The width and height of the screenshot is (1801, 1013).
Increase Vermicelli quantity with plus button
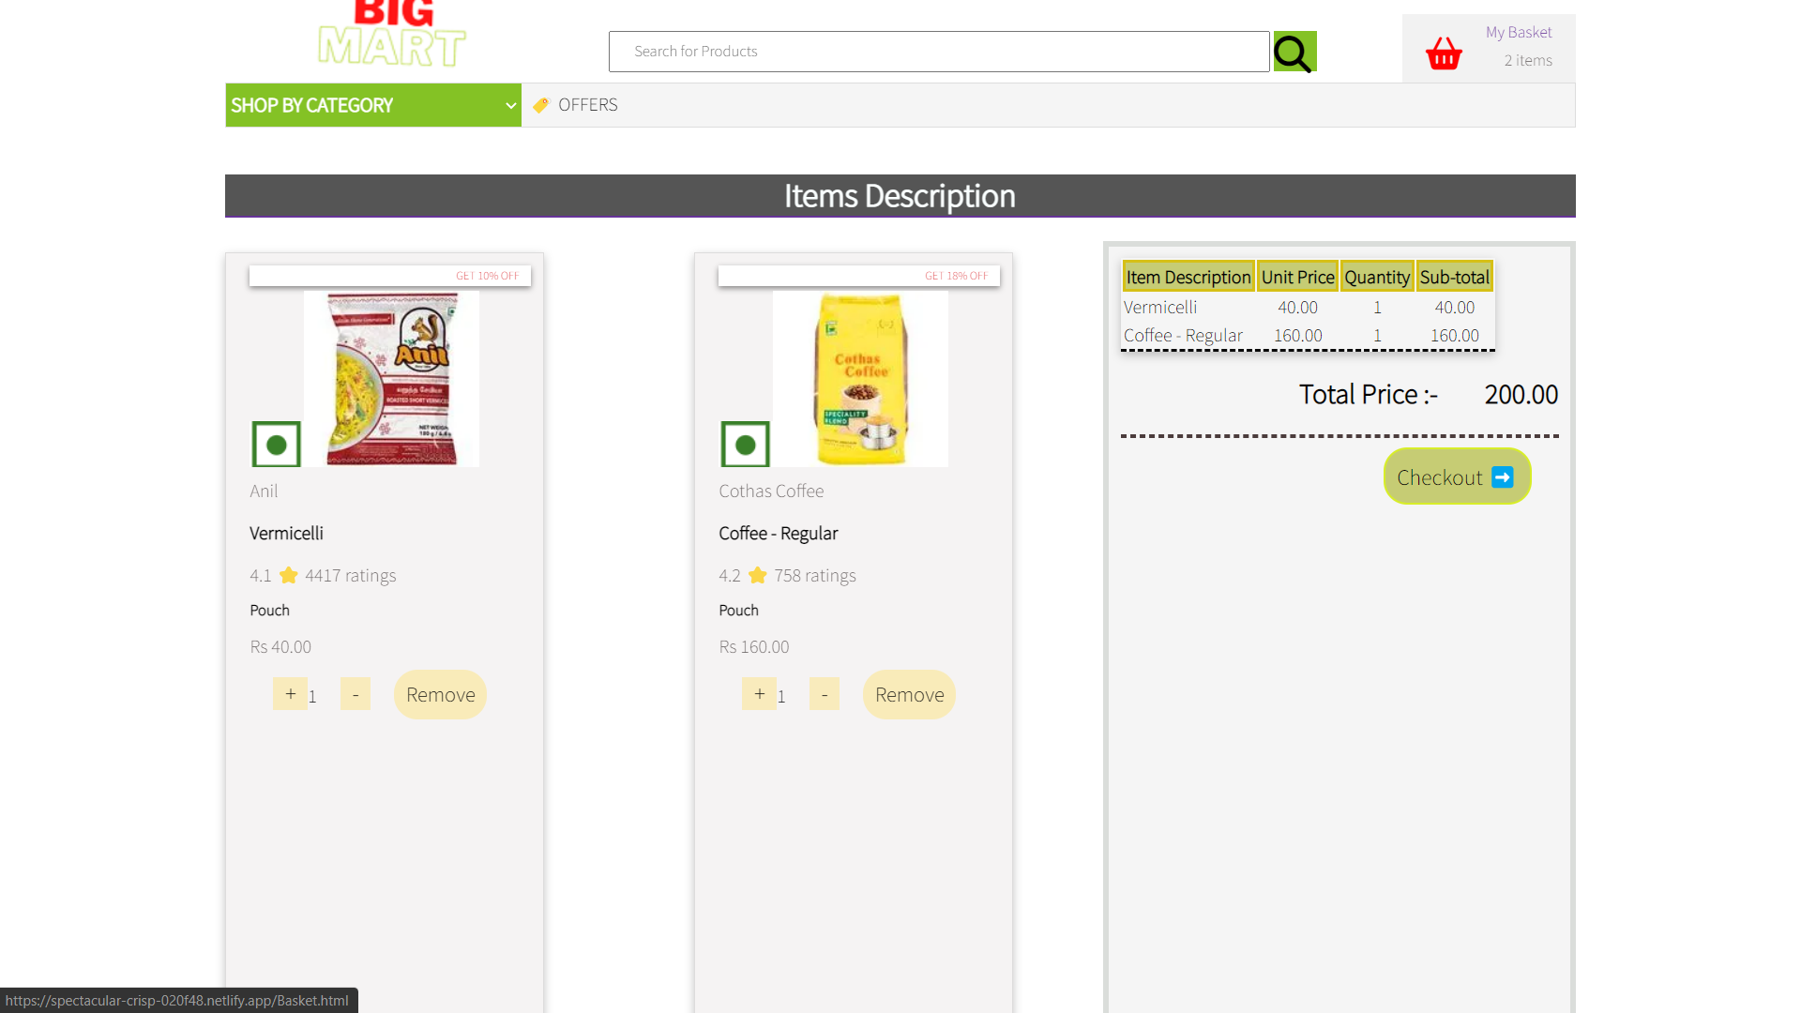coord(290,694)
